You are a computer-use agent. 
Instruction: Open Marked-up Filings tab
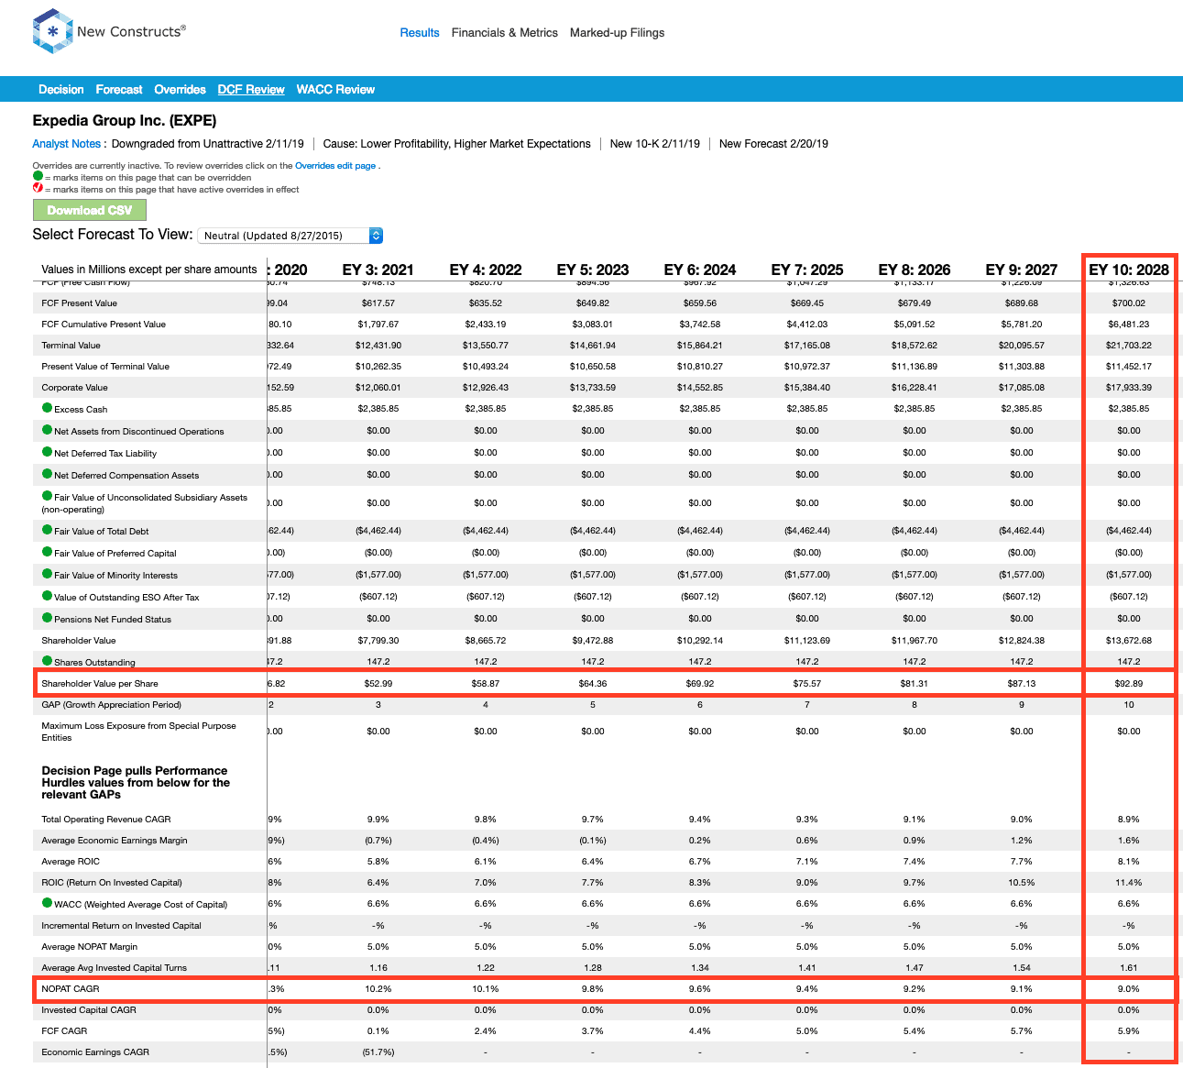pyautogui.click(x=618, y=32)
